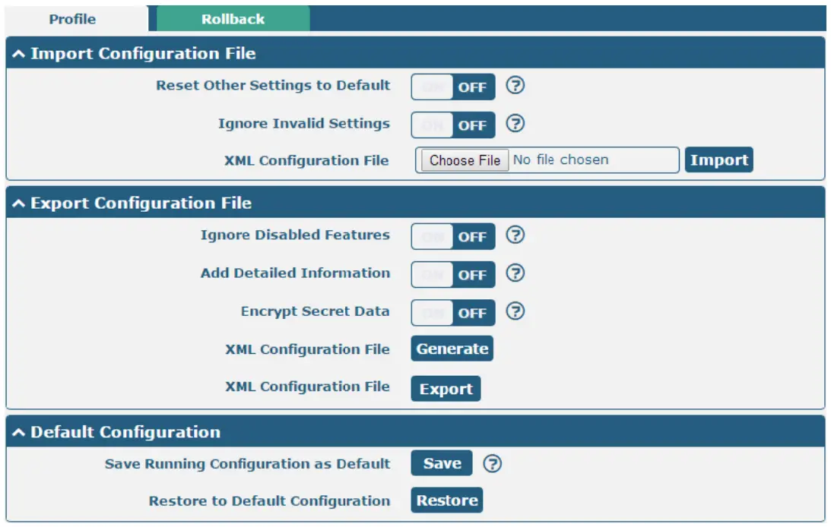Open help for Save Running Configuration

[493, 463]
